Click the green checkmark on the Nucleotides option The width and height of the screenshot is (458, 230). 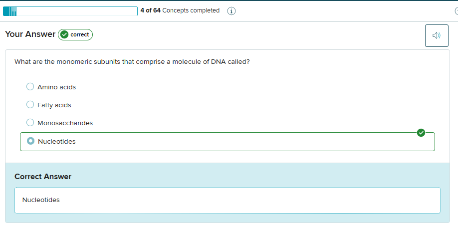(421, 133)
